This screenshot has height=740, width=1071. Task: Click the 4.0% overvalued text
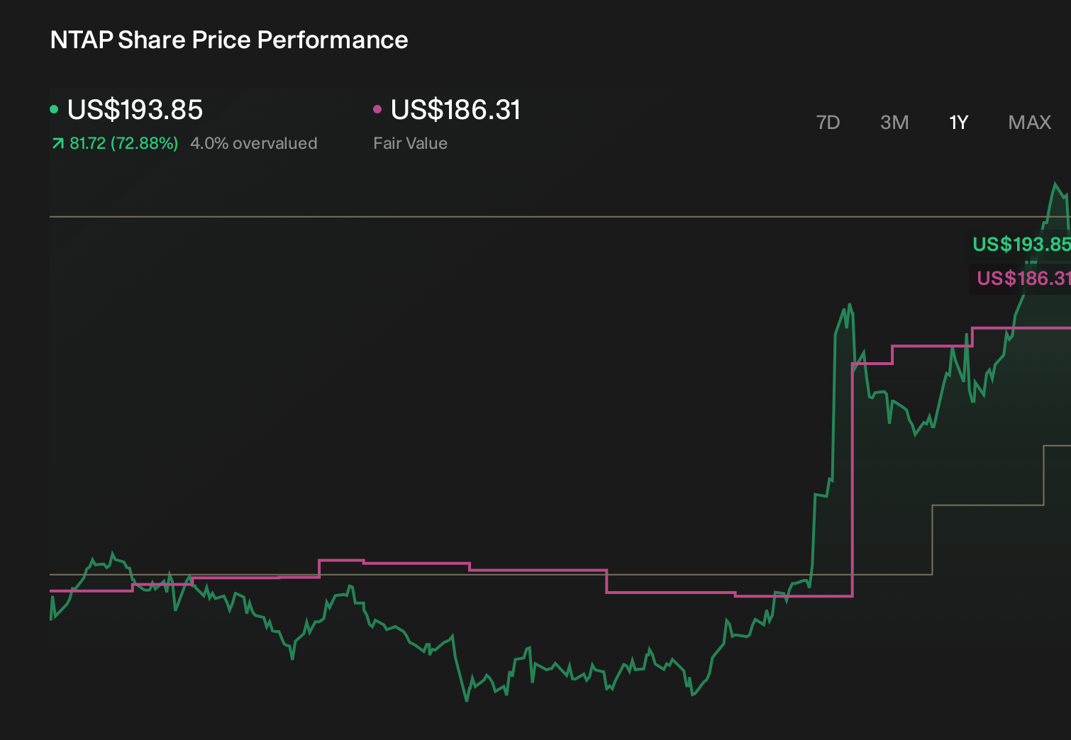point(254,143)
